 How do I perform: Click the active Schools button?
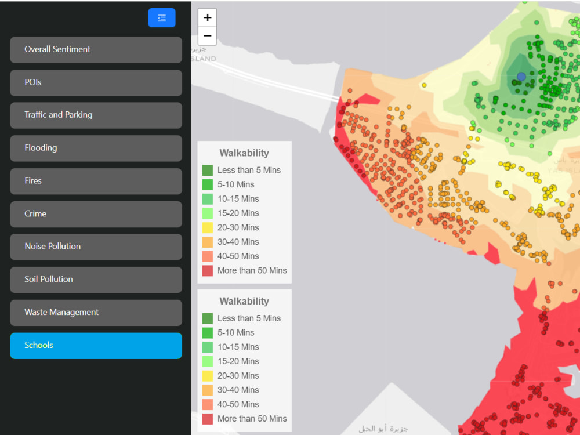pos(96,346)
